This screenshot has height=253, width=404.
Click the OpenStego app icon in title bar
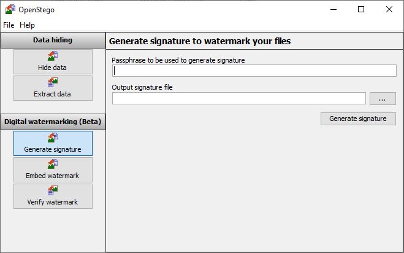(x=10, y=9)
